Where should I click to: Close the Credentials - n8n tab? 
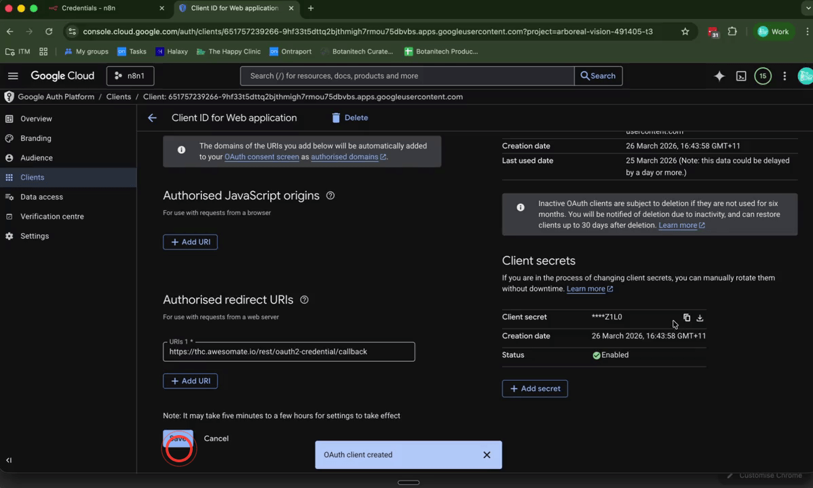point(162,8)
